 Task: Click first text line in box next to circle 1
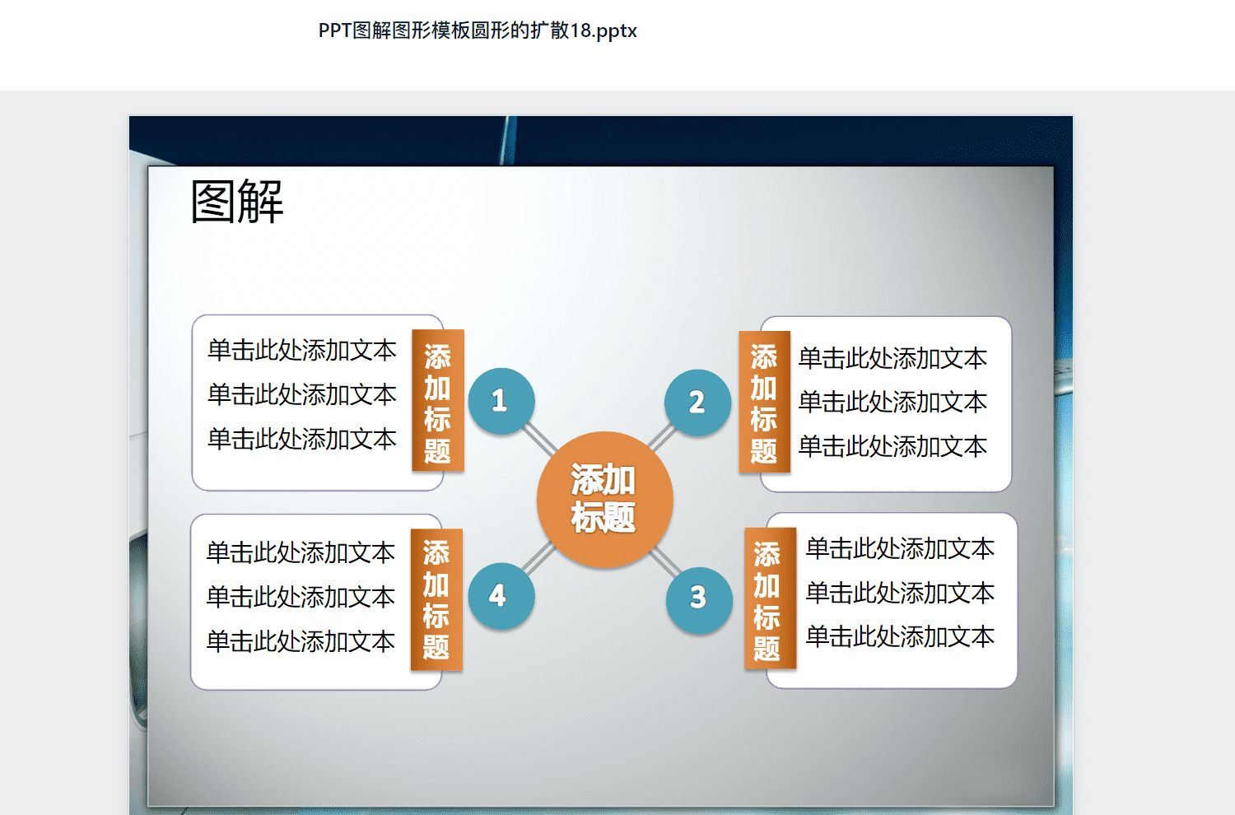point(302,350)
